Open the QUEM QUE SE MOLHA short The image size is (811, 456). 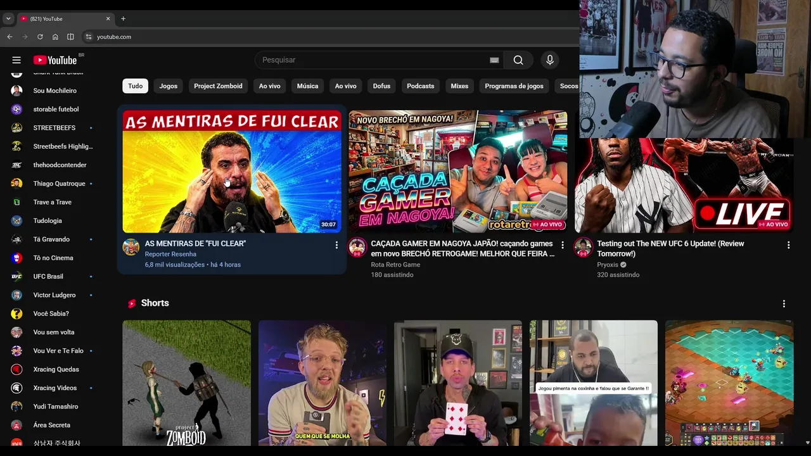(322, 383)
